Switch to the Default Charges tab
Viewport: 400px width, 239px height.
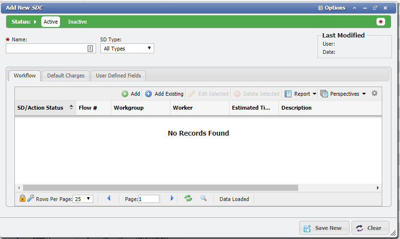(66, 75)
